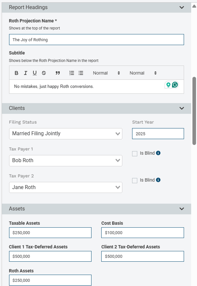The width and height of the screenshot is (197, 286).
Task: Toggle italic formatting in Subtitle editor
Action: click(25, 73)
